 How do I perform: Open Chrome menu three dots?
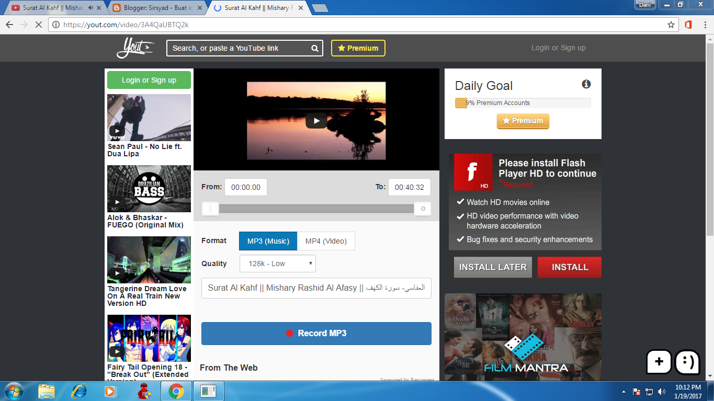(x=704, y=25)
